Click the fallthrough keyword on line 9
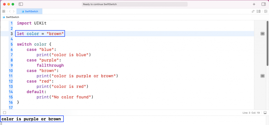The image size is (269, 125). point(50,65)
